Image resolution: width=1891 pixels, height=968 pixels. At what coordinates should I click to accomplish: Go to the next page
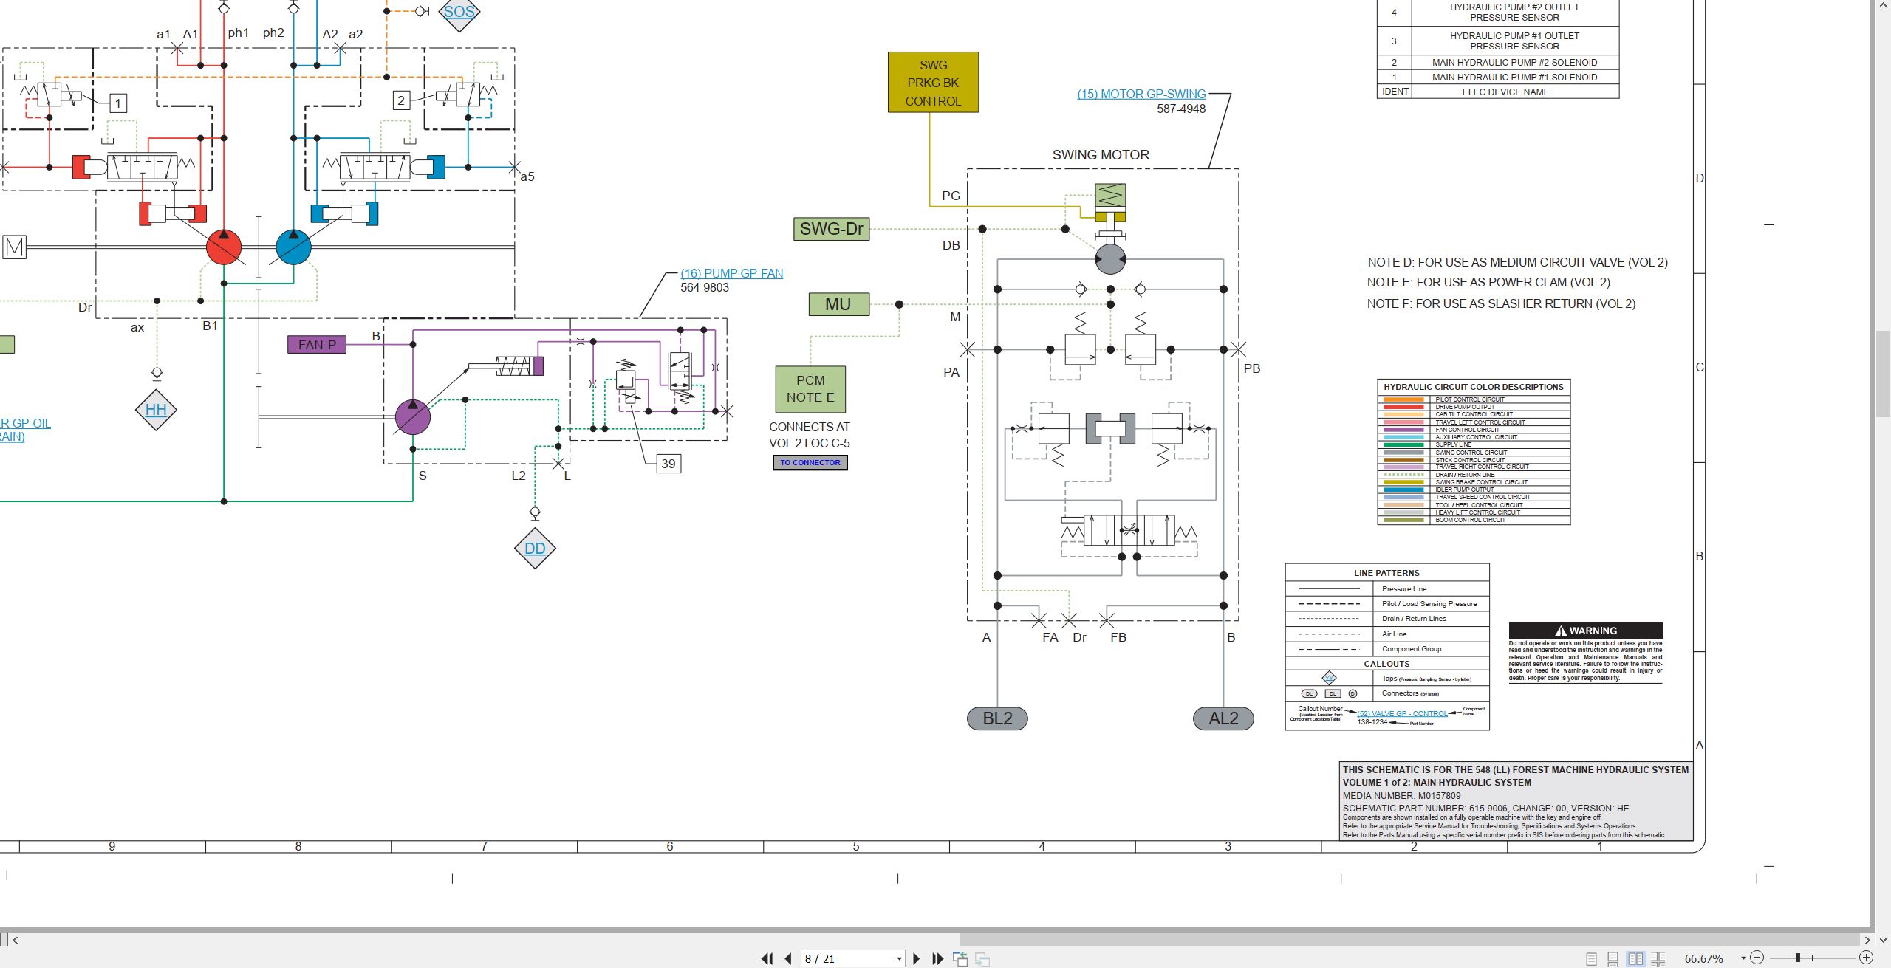pos(917,958)
